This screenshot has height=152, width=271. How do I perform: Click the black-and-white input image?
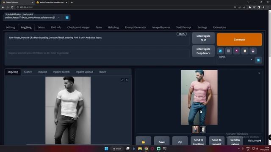coord(68,110)
